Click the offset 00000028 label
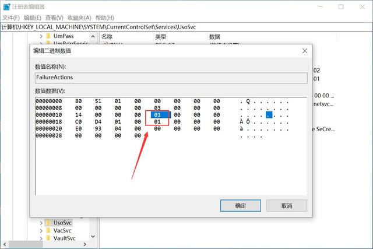The image size is (373, 249). point(49,136)
